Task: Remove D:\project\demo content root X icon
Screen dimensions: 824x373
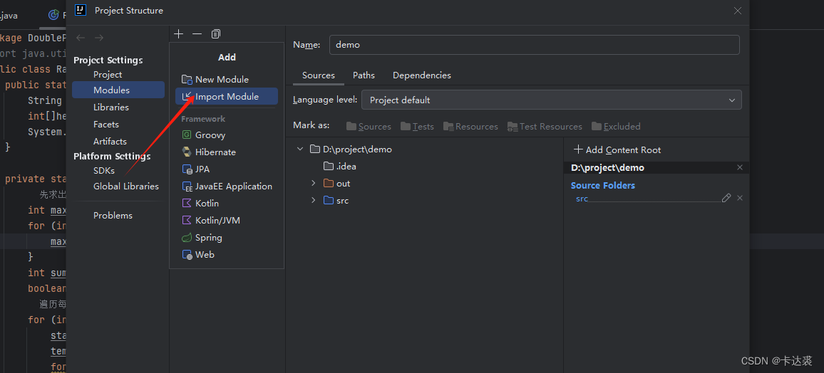Action: [740, 167]
